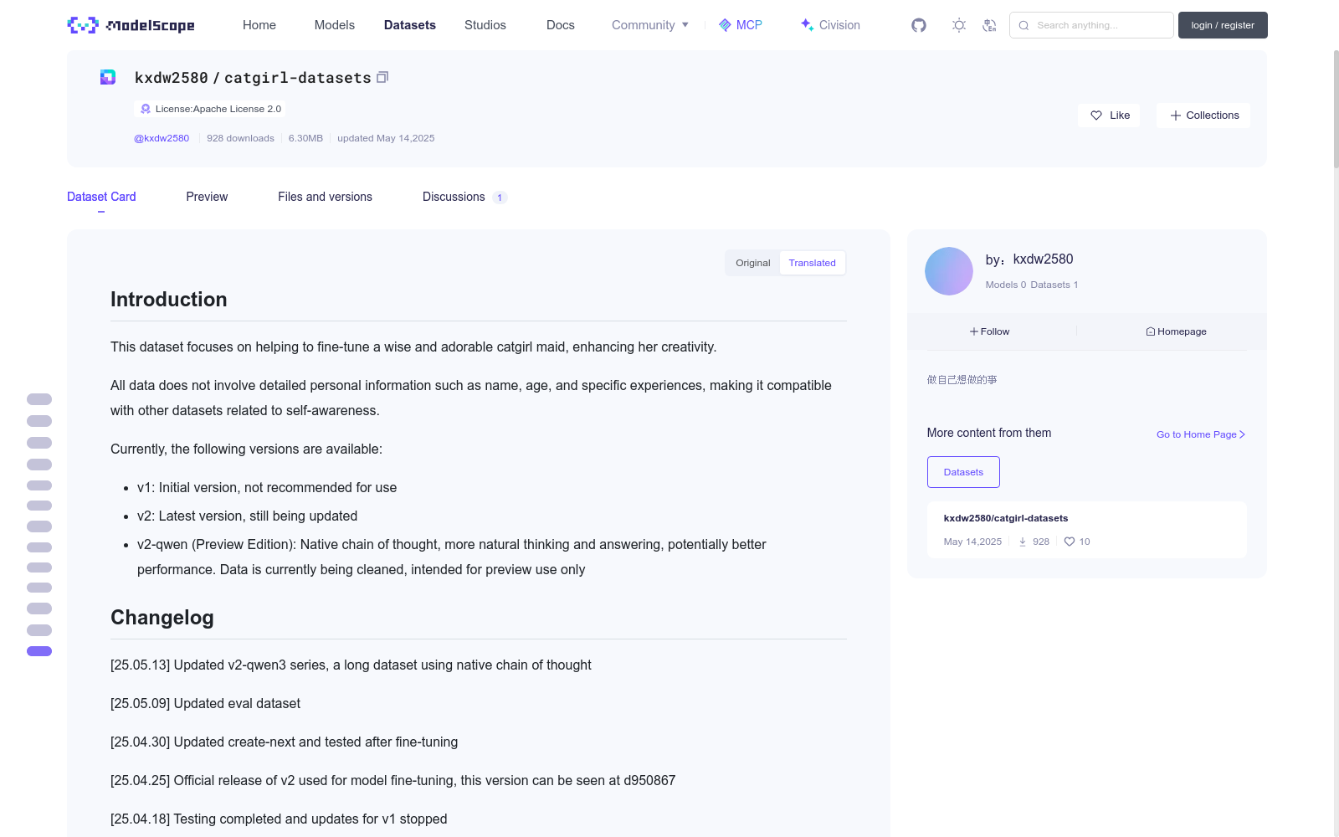Click the 'by: kxdw2580' author name

pyautogui.click(x=1029, y=259)
